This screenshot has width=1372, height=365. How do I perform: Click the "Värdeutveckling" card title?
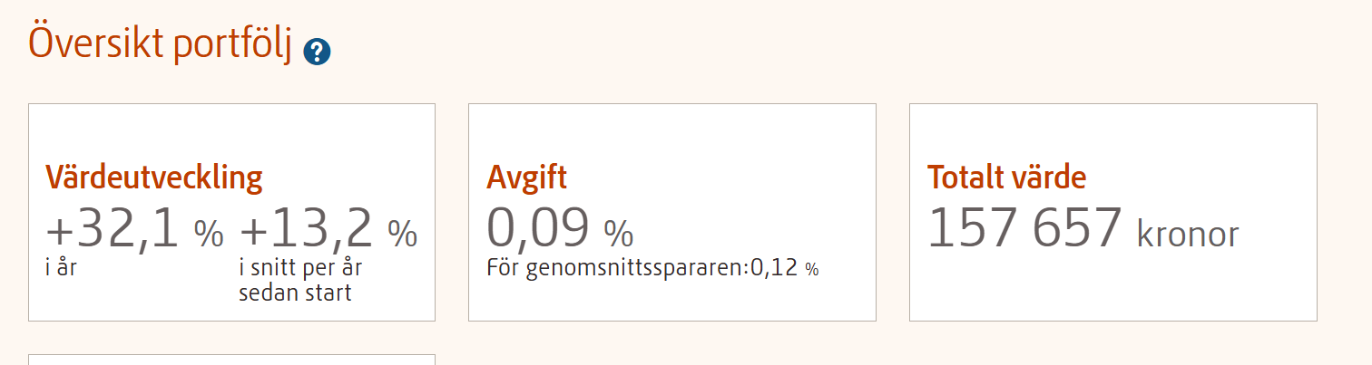(154, 178)
